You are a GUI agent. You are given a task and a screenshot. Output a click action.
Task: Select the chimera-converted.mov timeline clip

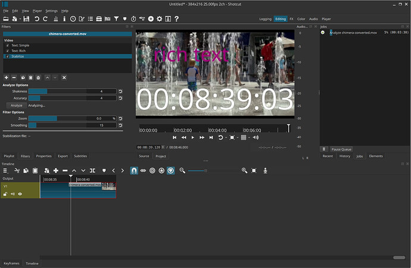coord(79,190)
